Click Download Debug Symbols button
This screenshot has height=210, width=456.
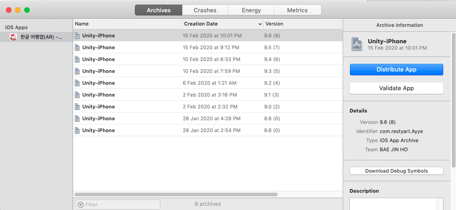coord(397,171)
